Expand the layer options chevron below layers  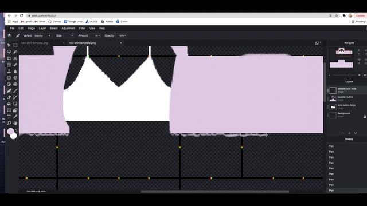click(356, 133)
